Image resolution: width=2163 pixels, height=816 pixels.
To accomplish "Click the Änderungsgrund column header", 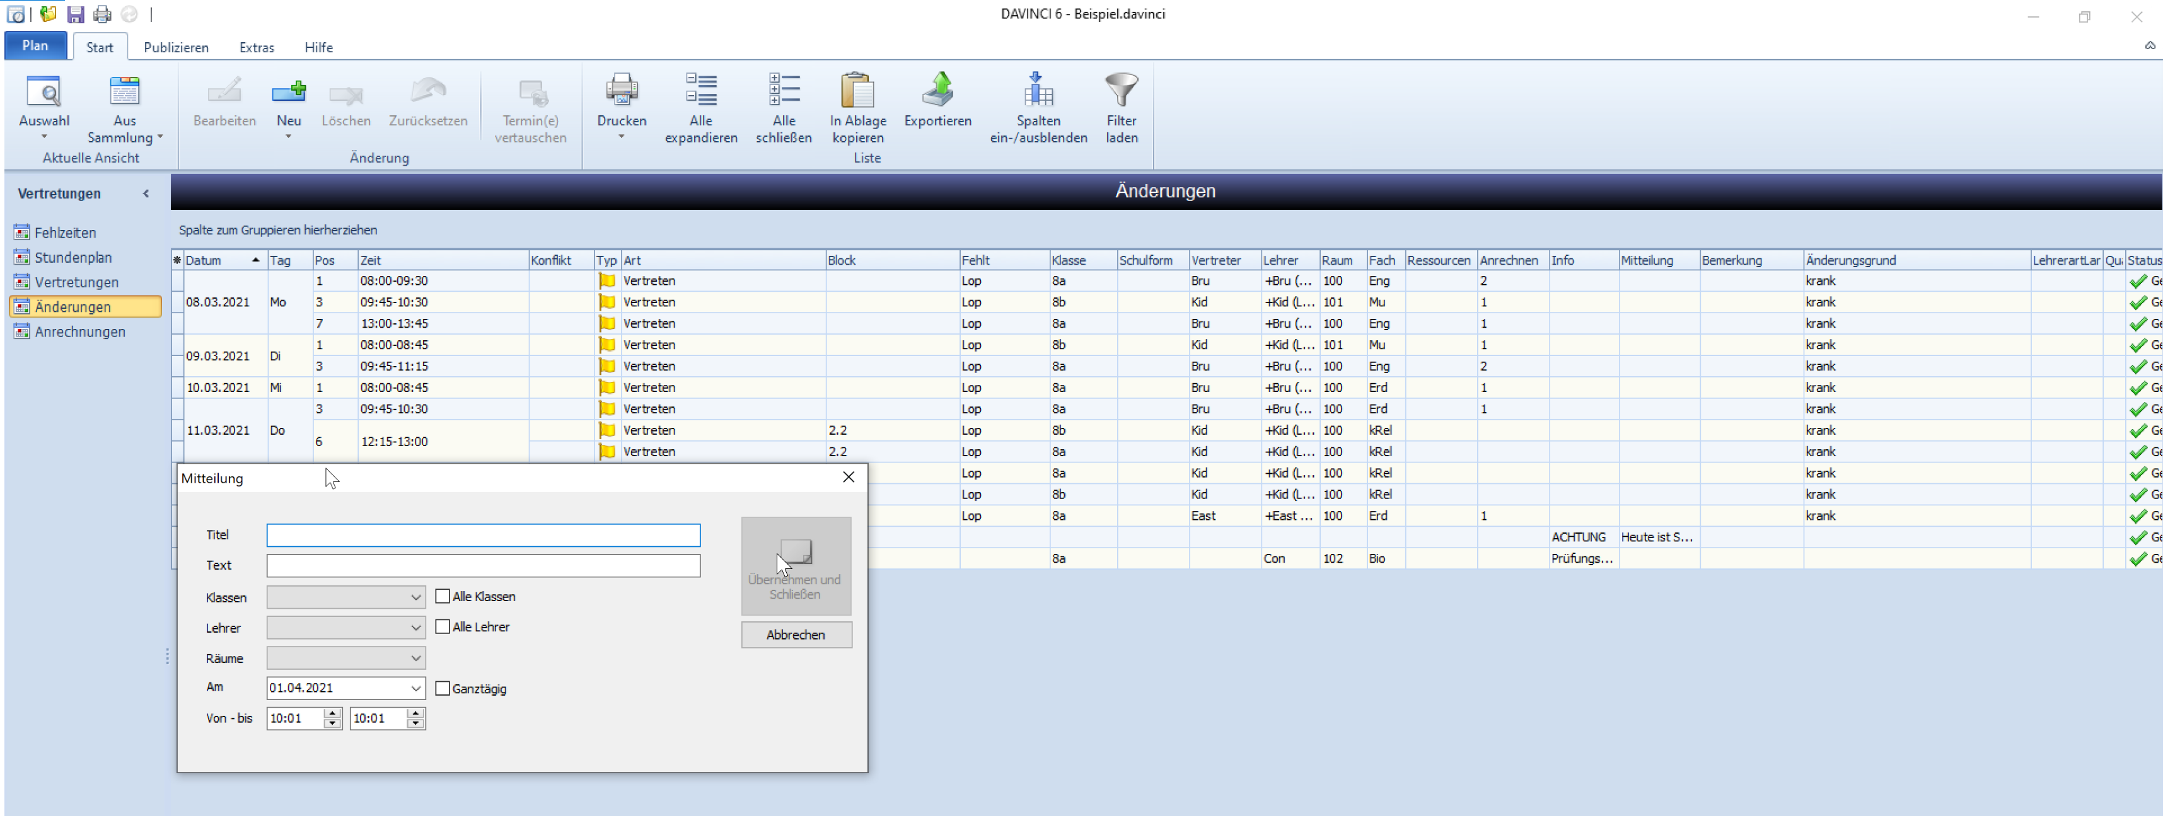I will 1916,260.
